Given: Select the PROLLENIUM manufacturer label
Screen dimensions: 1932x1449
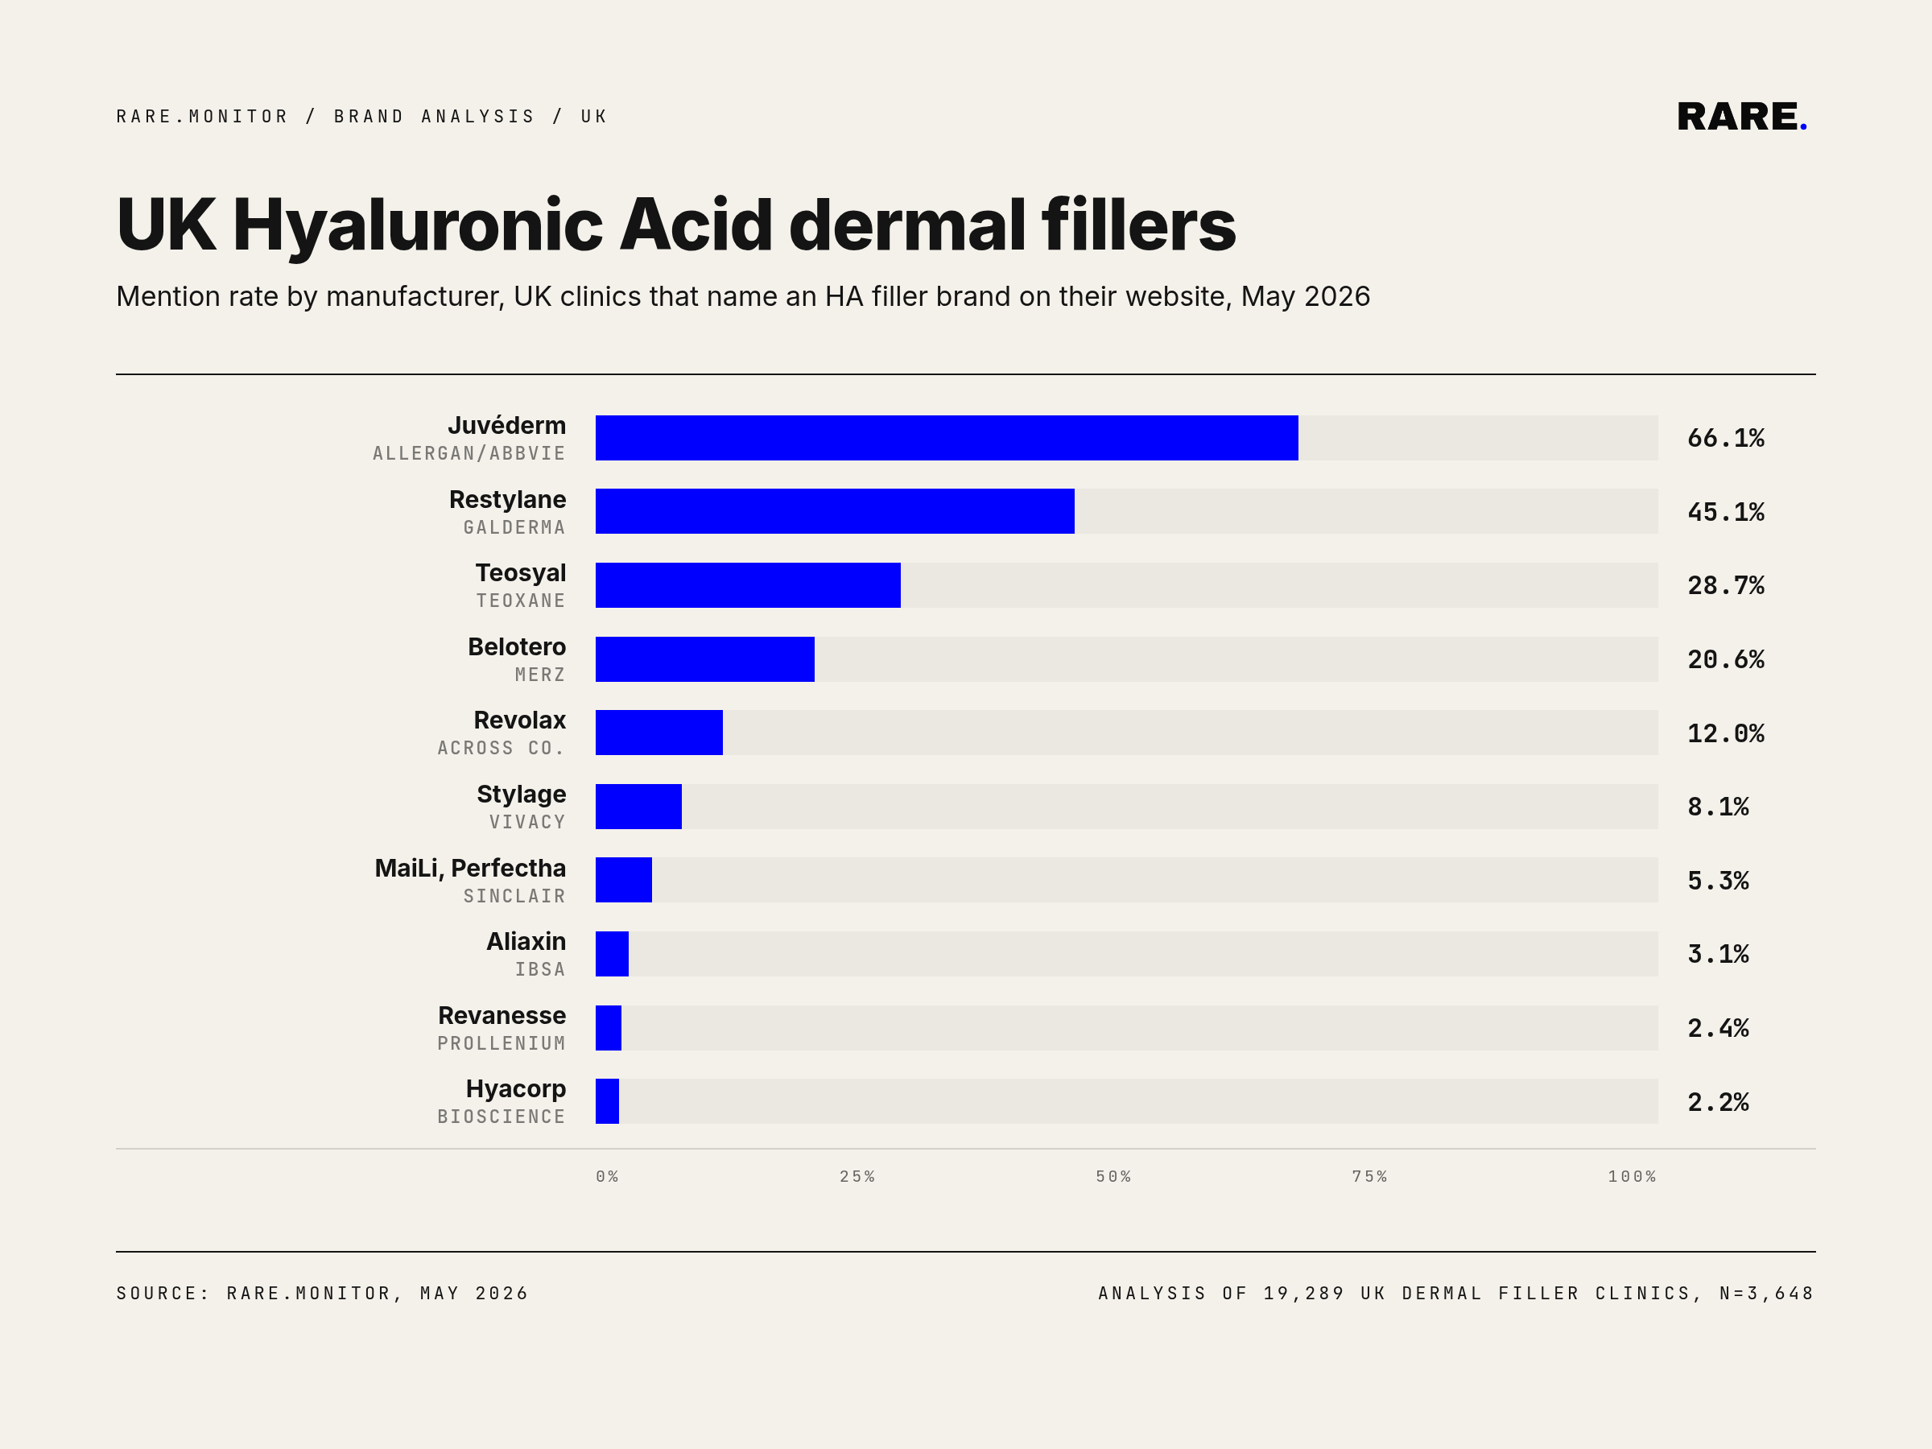Looking at the screenshot, I should 502,1044.
